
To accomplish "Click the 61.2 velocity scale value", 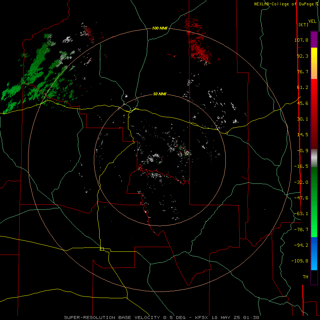I will pos(303,87).
